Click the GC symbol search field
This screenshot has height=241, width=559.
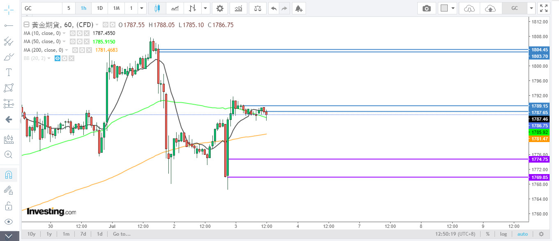pyautogui.click(x=41, y=8)
